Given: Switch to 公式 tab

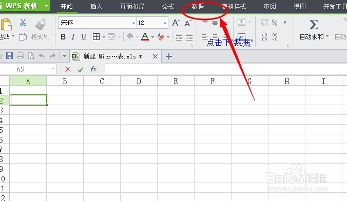Looking at the screenshot, I should [x=168, y=7].
